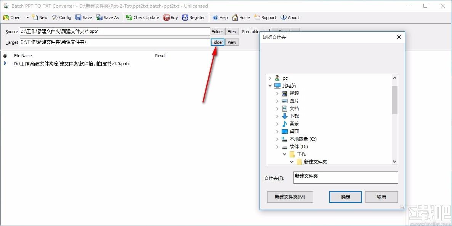Open the Buy option
This screenshot has width=452, height=226.
point(171,18)
